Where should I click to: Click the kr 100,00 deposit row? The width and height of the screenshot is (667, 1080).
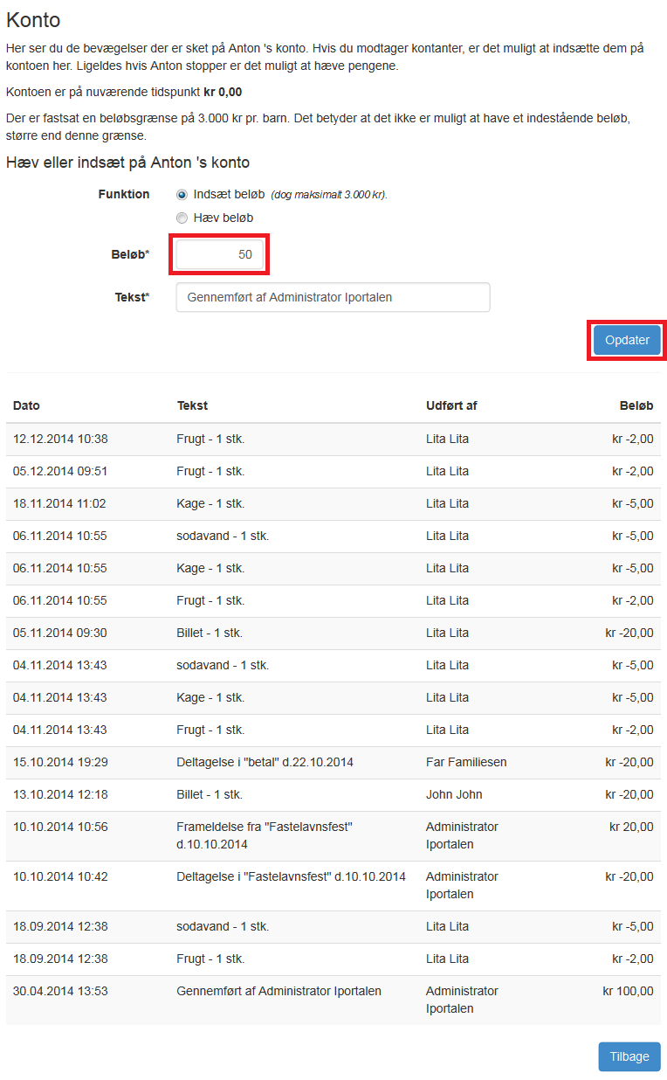333,1000
